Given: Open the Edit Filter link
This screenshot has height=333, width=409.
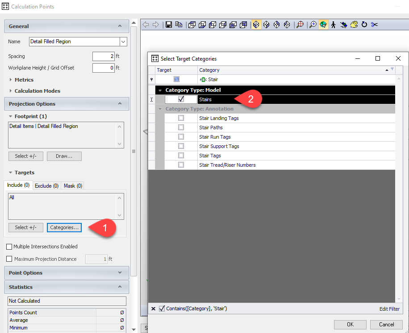Looking at the screenshot, I should tap(389, 309).
